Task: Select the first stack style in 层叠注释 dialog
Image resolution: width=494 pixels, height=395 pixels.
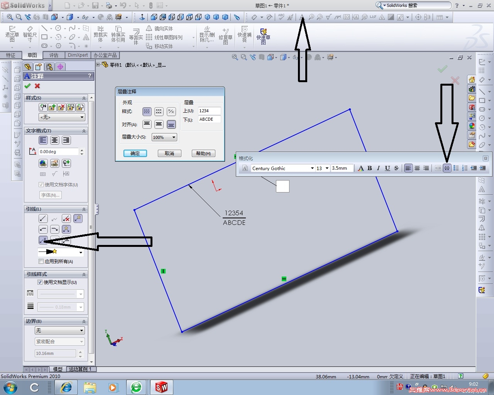Action: pos(147,111)
